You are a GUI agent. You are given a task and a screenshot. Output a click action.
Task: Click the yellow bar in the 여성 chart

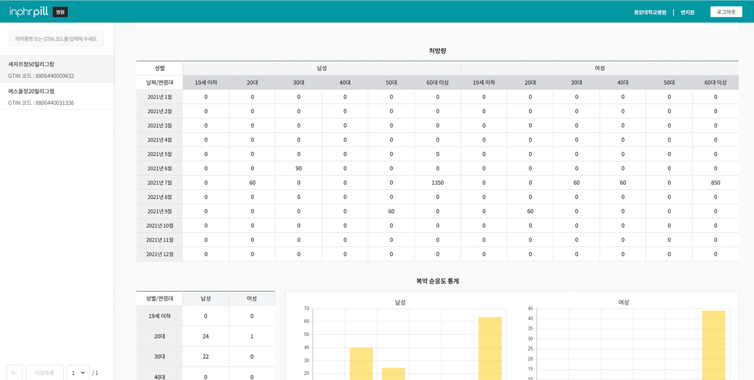pyautogui.click(x=714, y=345)
